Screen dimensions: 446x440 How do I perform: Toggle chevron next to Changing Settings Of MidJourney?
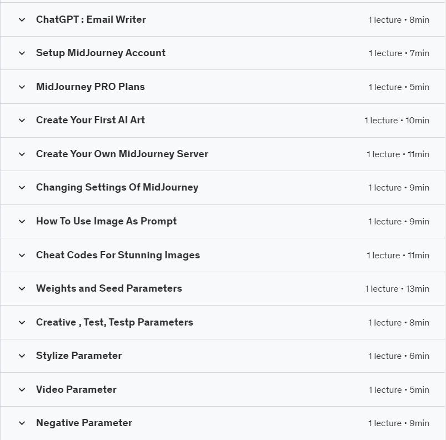[22, 188]
